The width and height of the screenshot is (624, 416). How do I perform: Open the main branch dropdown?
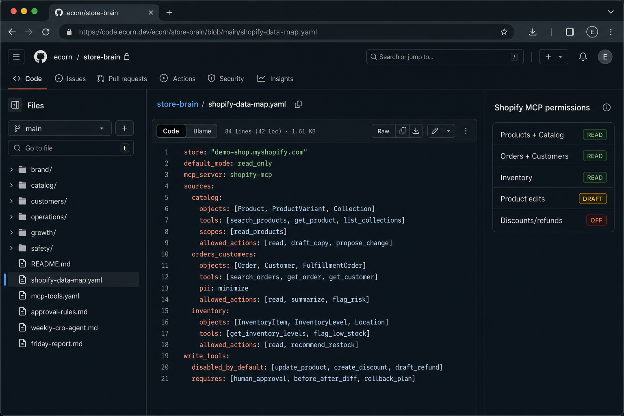60,128
